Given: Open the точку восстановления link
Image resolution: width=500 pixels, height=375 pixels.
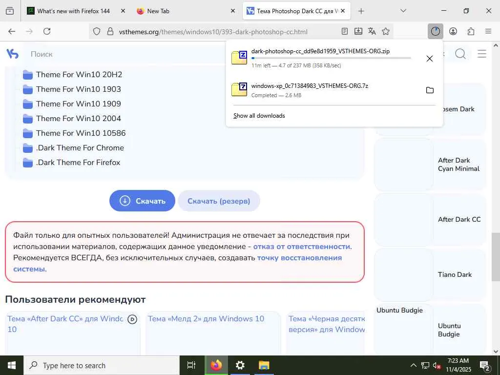Looking at the screenshot, I should [299, 258].
